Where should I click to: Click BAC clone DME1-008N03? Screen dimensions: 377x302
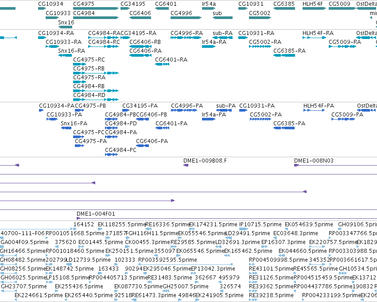(314, 161)
